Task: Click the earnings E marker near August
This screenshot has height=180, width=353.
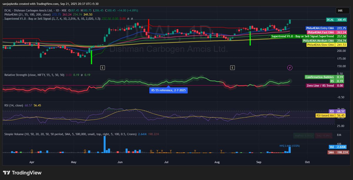Action: [x=232, y=68]
